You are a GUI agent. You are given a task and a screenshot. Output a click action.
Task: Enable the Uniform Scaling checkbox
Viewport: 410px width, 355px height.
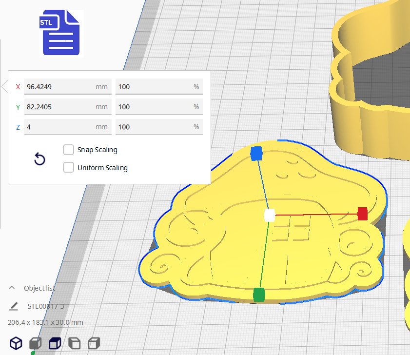[69, 168]
